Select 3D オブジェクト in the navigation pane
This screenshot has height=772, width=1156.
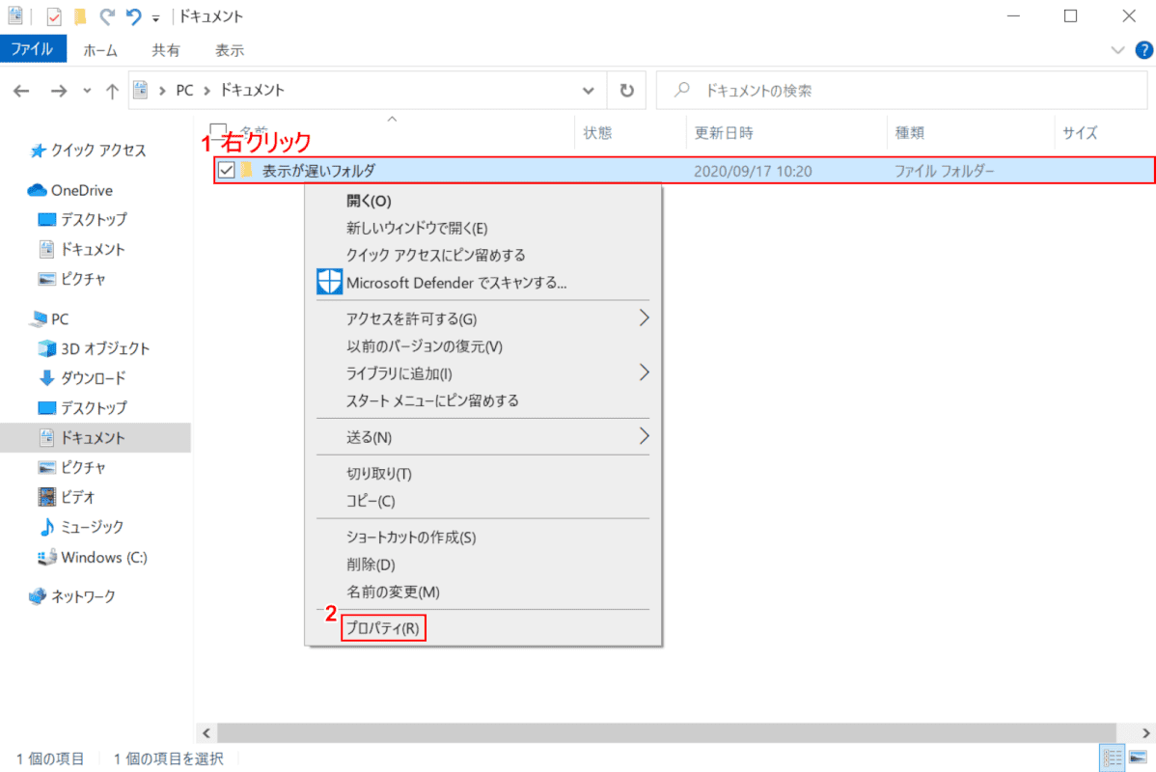coord(95,348)
